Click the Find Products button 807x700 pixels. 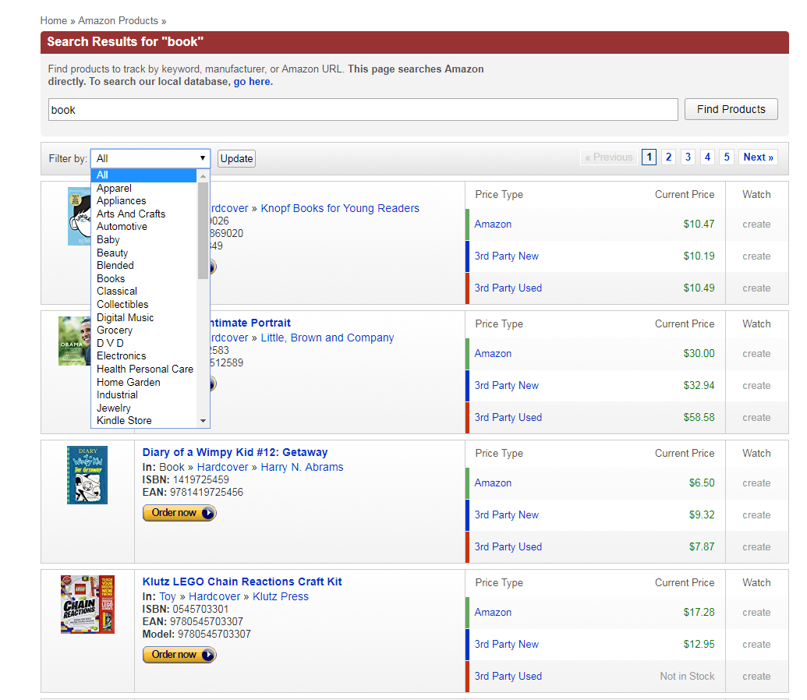point(731,109)
